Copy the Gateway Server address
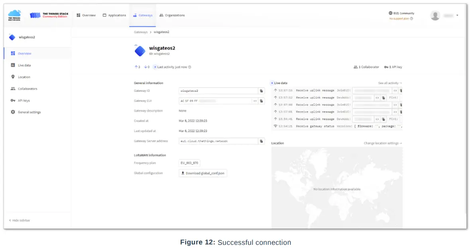This screenshot has height=248, width=470. (262, 141)
